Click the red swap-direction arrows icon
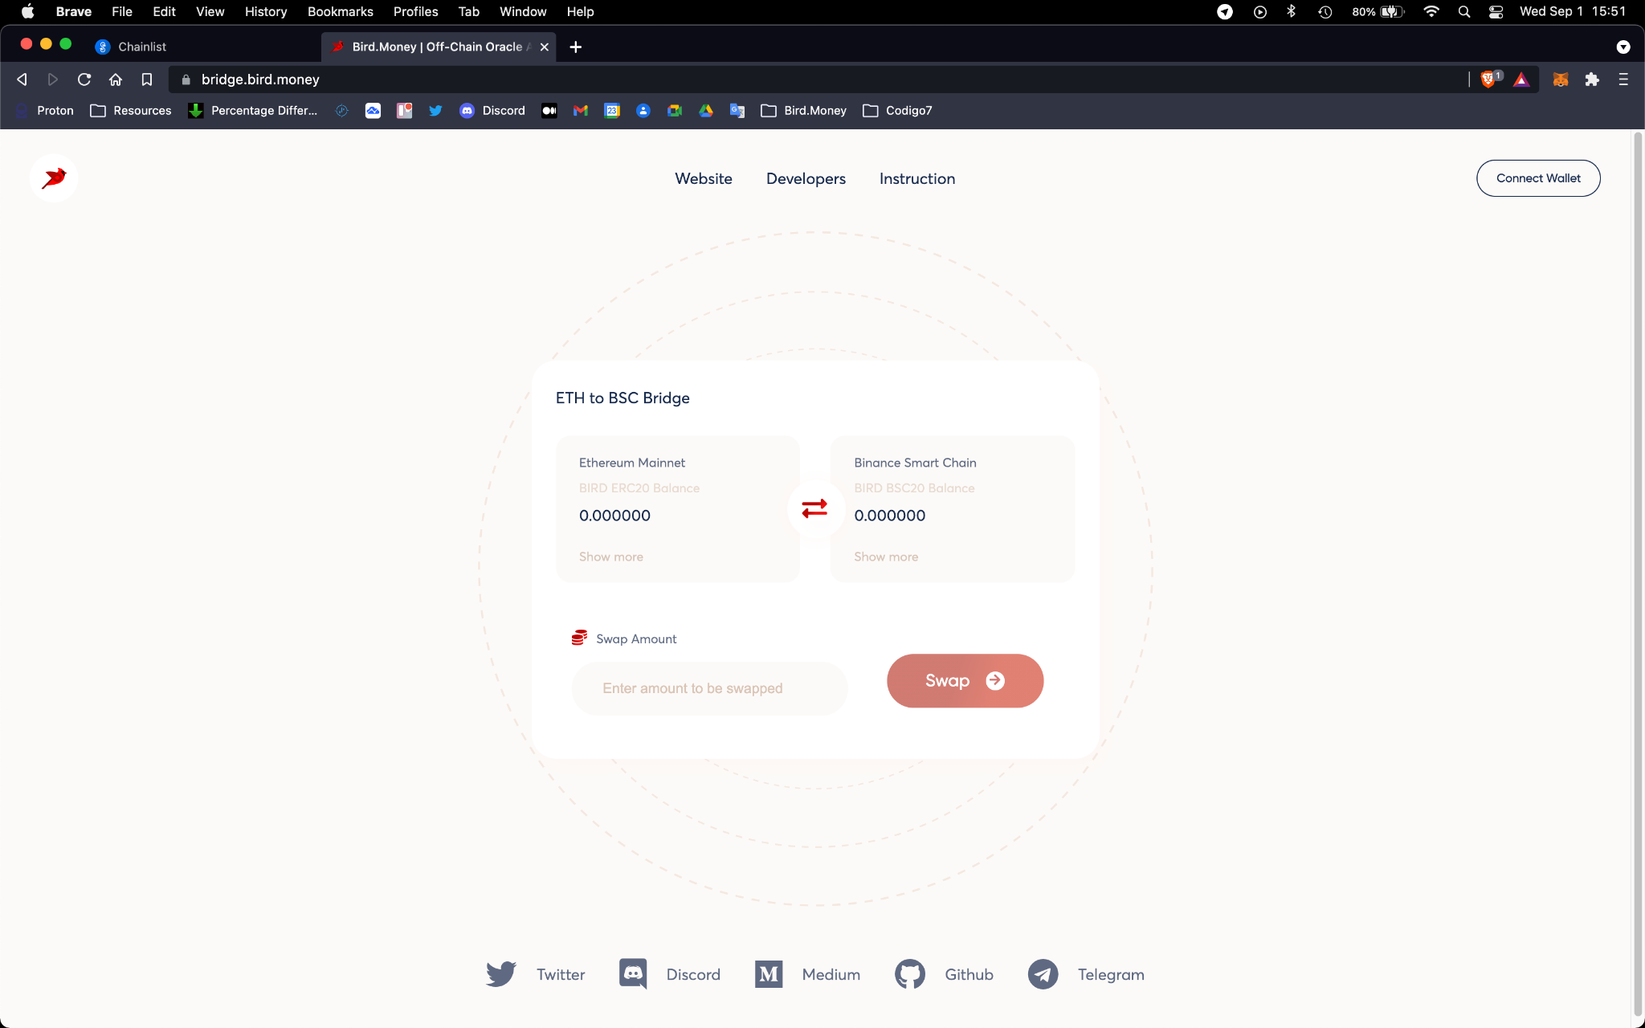The width and height of the screenshot is (1645, 1028). [814, 508]
